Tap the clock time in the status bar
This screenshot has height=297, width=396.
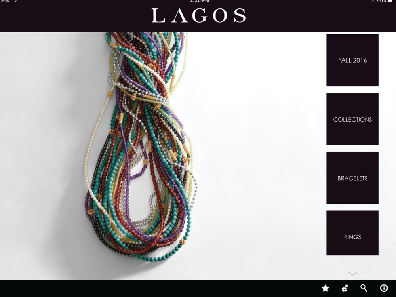(x=200, y=1)
